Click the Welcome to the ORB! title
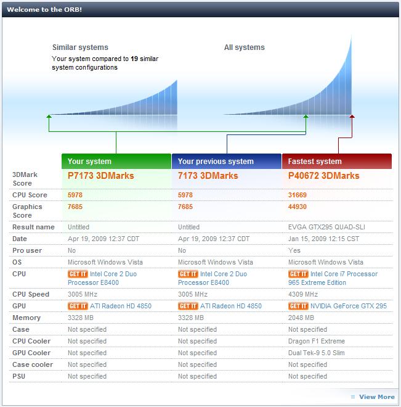The height and width of the screenshot is (407, 401). tap(44, 10)
